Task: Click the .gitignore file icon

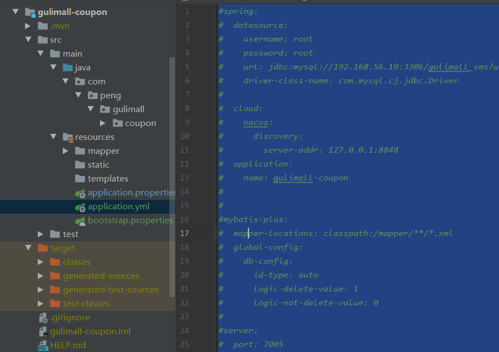Action: click(43, 318)
